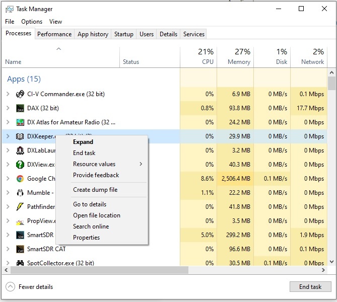Viewport: 337px width, 302px height.
Task: Expand the DAX (32 bit) process group
Action: point(8,108)
